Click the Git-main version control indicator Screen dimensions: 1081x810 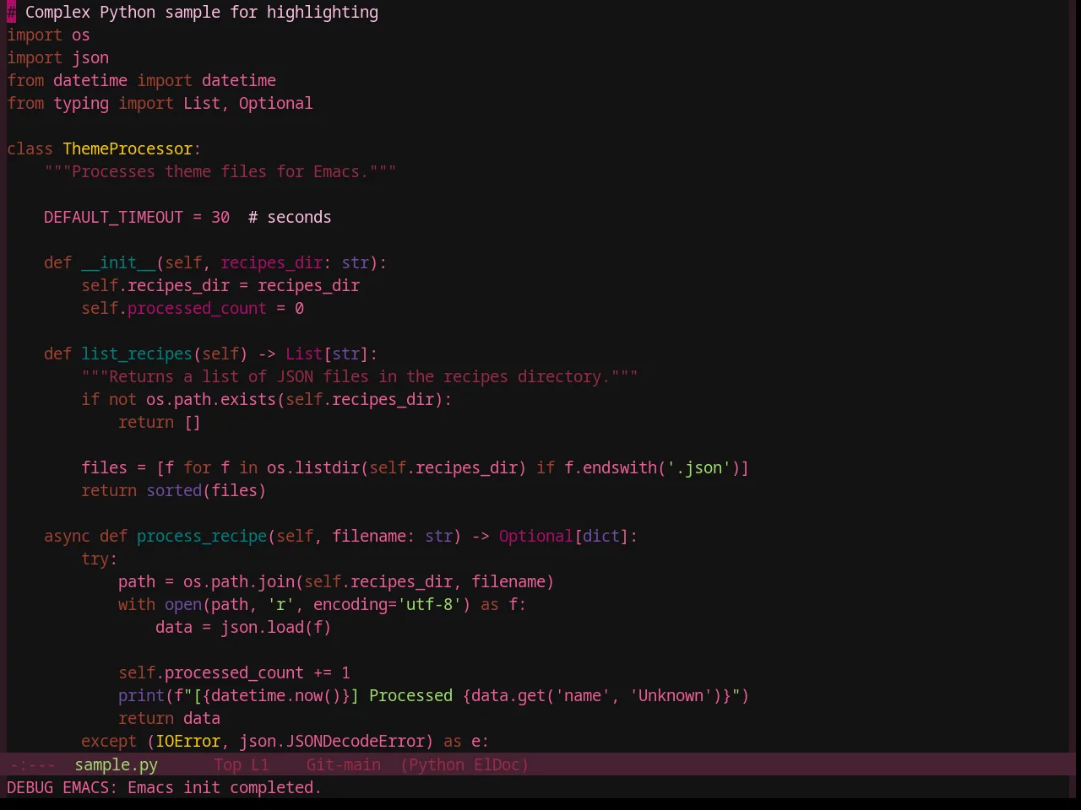343,764
